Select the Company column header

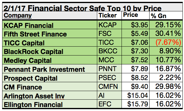pyautogui.click(x=50, y=15)
